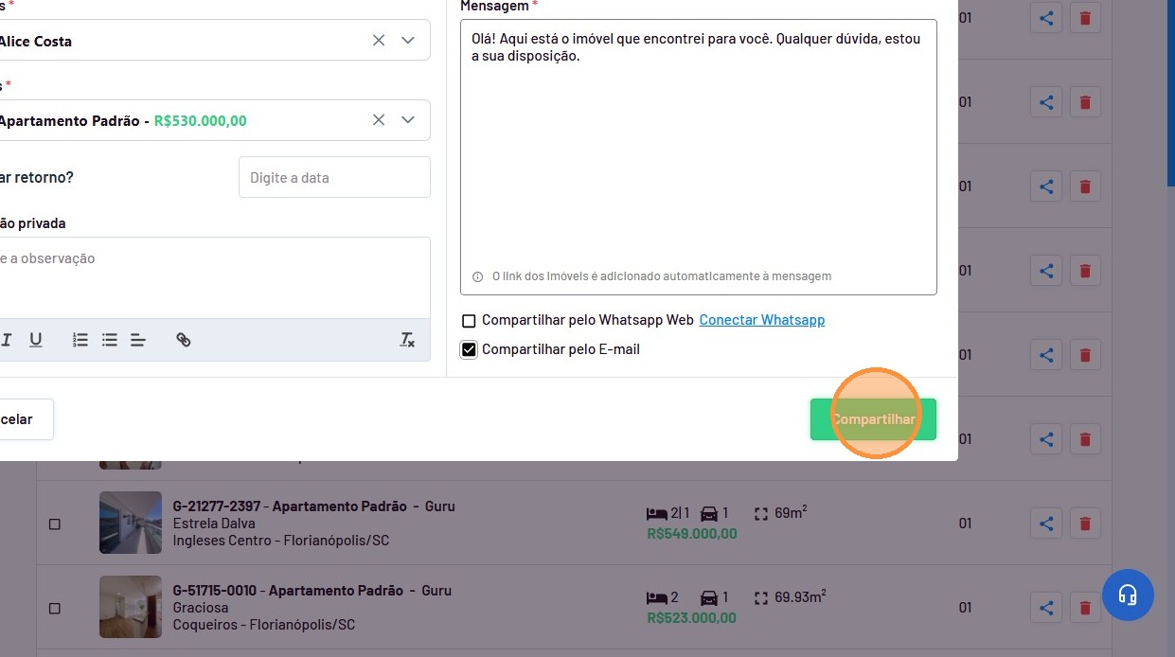Viewport: 1175px width, 657px height.
Task: Delete the Graciosa apartment listing
Action: coord(1085,608)
